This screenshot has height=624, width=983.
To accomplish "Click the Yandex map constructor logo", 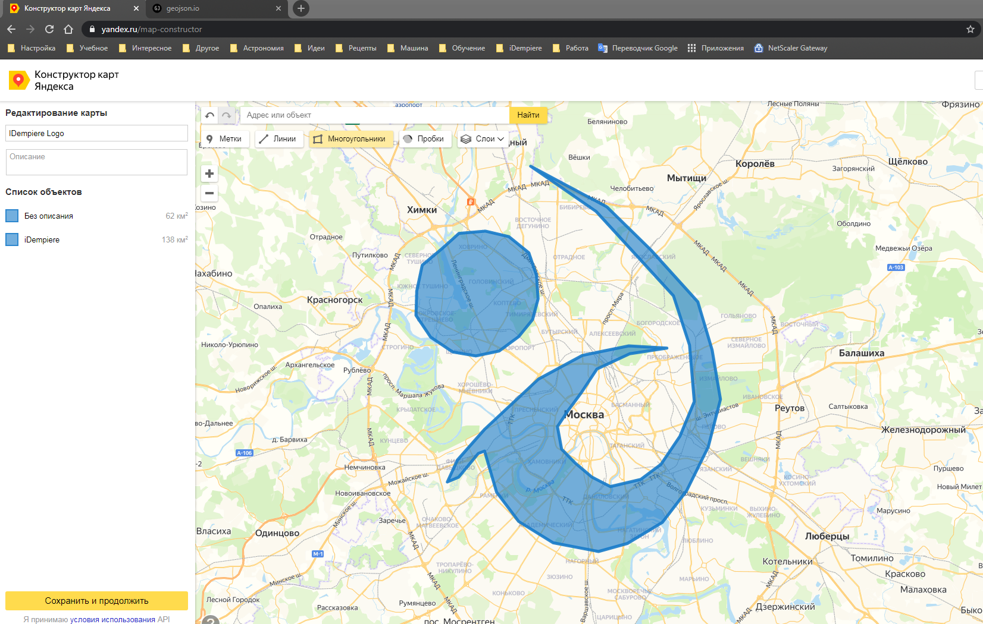I will 19,80.
